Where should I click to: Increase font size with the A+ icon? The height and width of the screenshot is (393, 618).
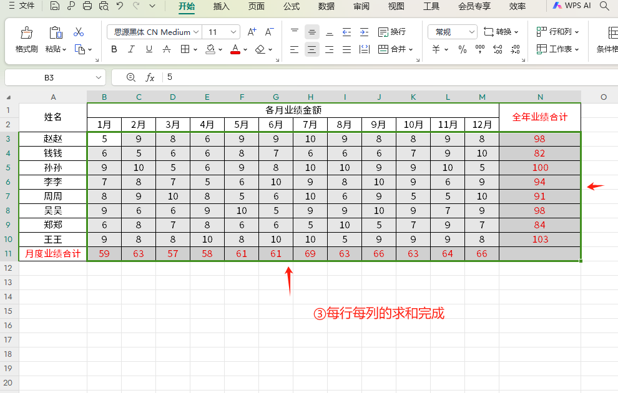tap(252, 32)
